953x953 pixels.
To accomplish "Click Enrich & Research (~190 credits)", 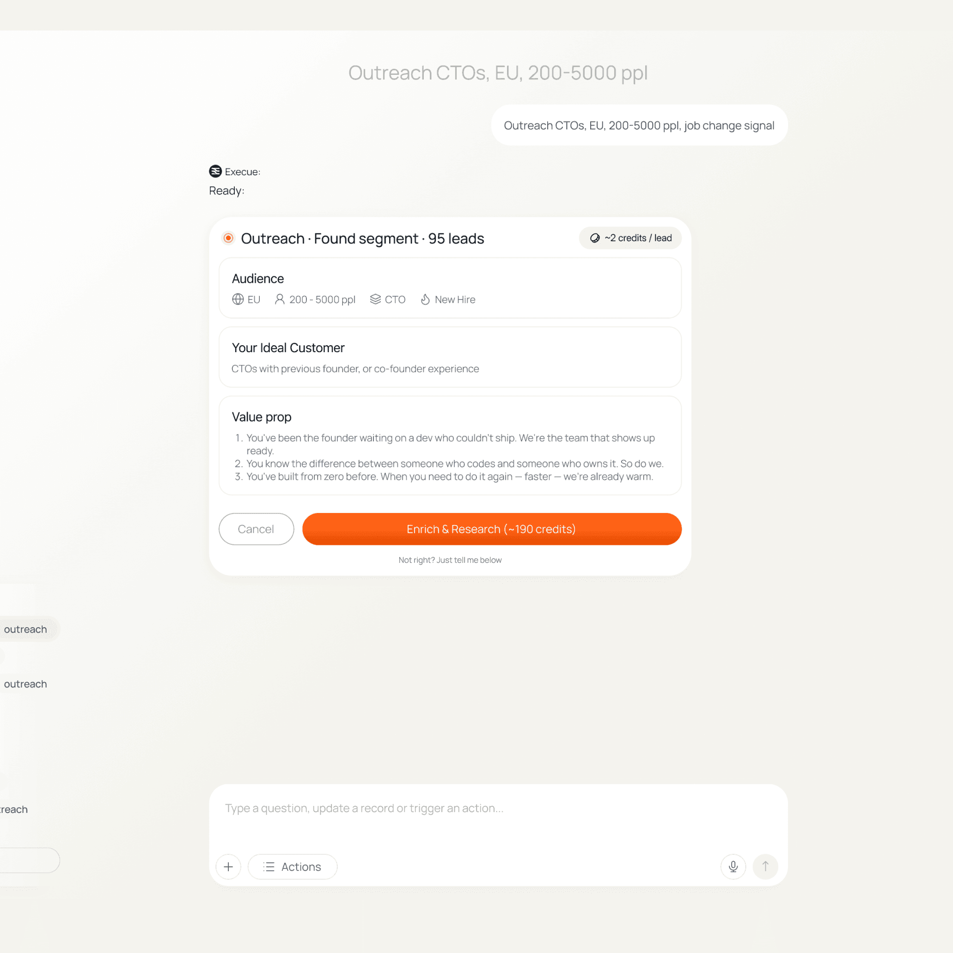I will point(491,529).
